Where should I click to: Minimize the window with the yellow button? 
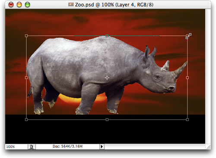point(19,5)
